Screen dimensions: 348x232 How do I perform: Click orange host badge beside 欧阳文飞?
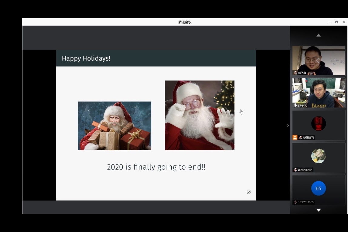[295, 138]
